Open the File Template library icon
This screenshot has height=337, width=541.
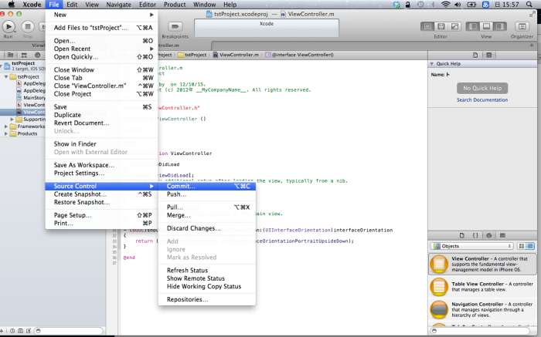pyautogui.click(x=462, y=235)
